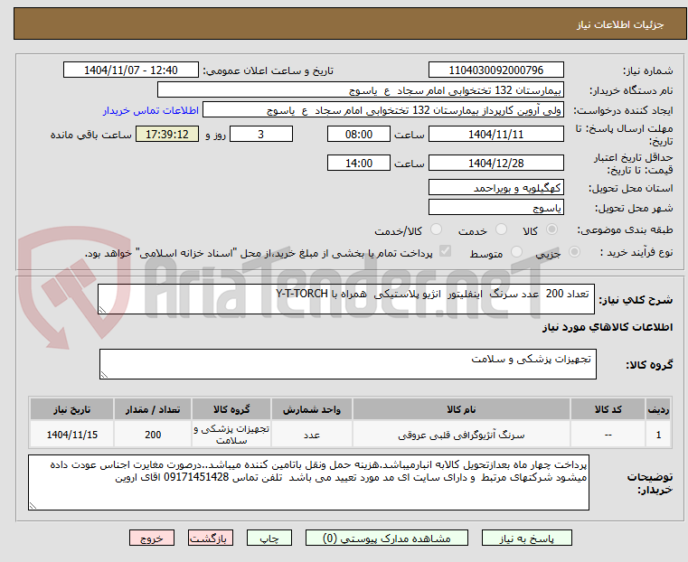The height and width of the screenshot is (562, 688).
Task: Click the response deadline date 1404/11/11
Action: coord(495,134)
